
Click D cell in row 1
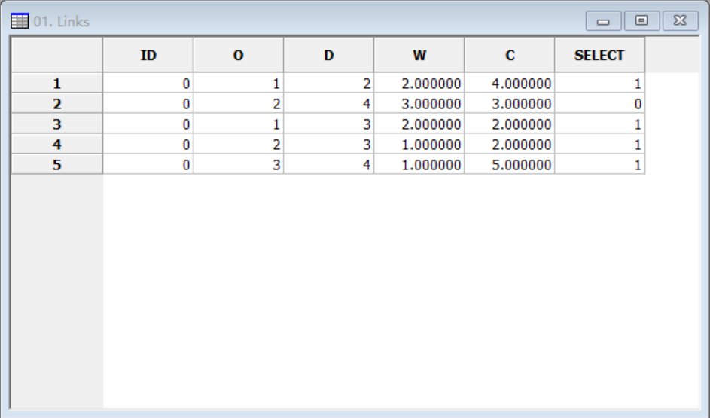(x=329, y=84)
